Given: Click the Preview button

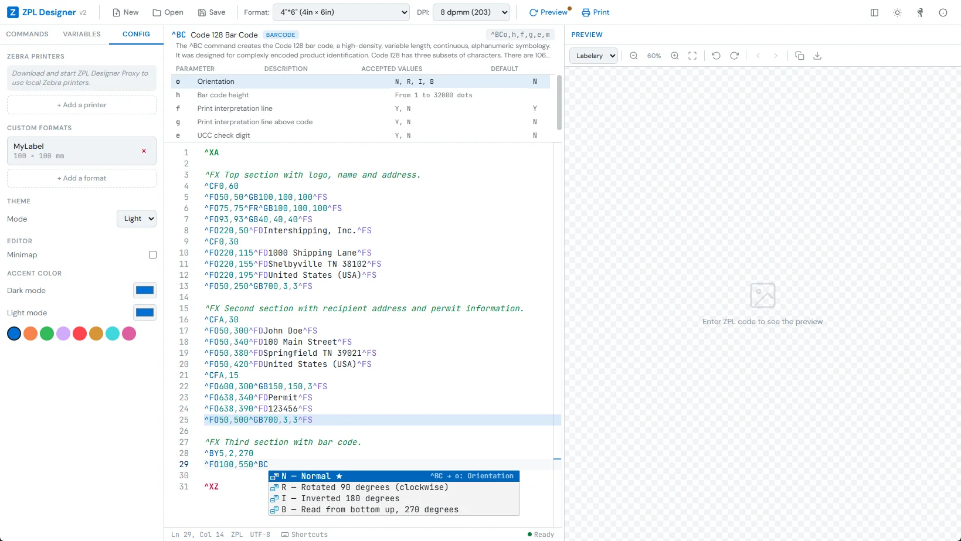Looking at the screenshot, I should 549,12.
